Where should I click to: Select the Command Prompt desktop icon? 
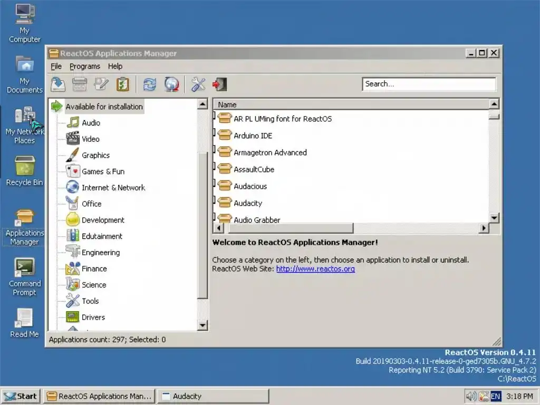(24, 277)
